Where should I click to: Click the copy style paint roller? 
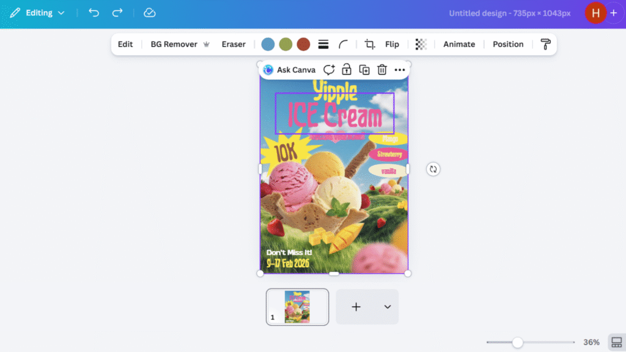tap(545, 44)
